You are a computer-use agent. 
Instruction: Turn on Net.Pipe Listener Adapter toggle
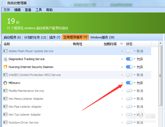(x=129, y=107)
